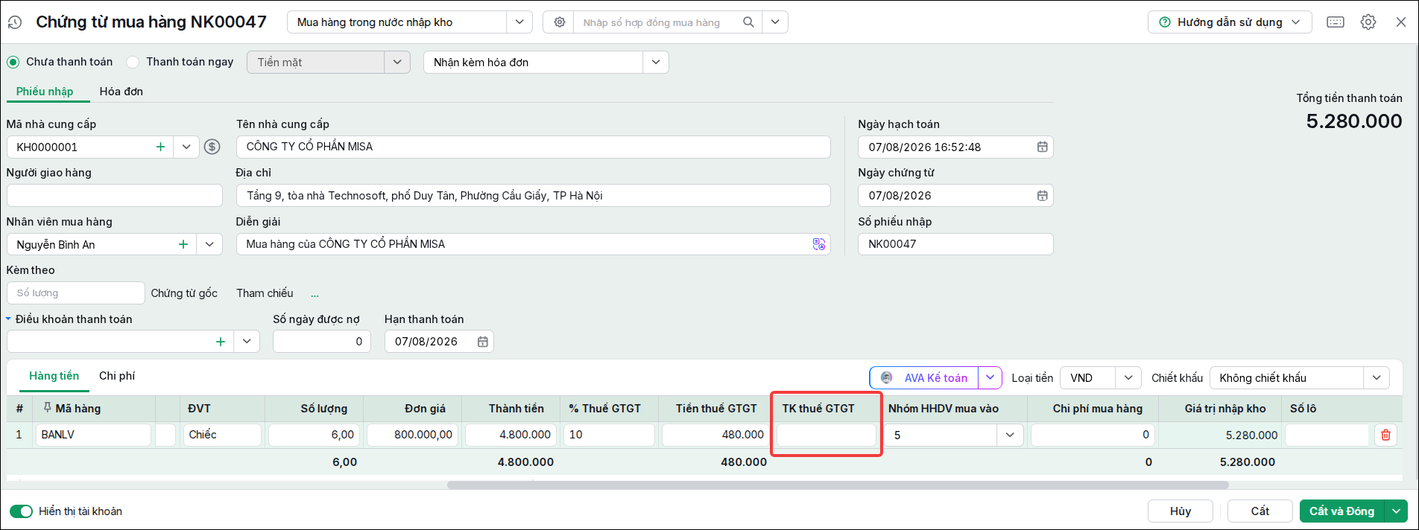Open the voucher history clock icon
Image resolution: width=1419 pixels, height=530 pixels.
15,22
